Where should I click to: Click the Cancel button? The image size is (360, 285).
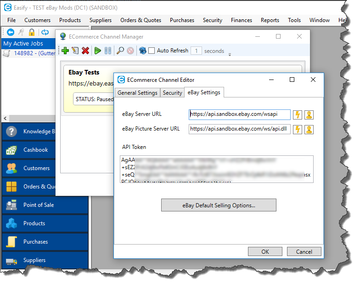point(304,251)
